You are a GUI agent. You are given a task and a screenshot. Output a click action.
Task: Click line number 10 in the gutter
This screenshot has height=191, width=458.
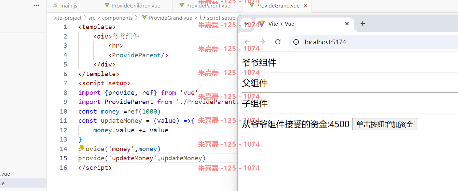tap(64, 112)
